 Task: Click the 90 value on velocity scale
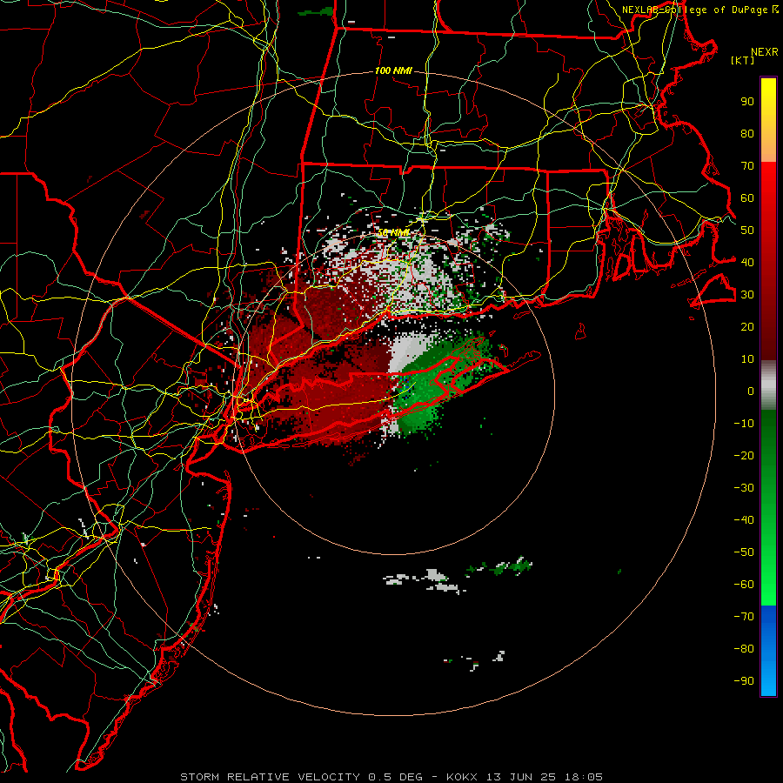point(747,102)
